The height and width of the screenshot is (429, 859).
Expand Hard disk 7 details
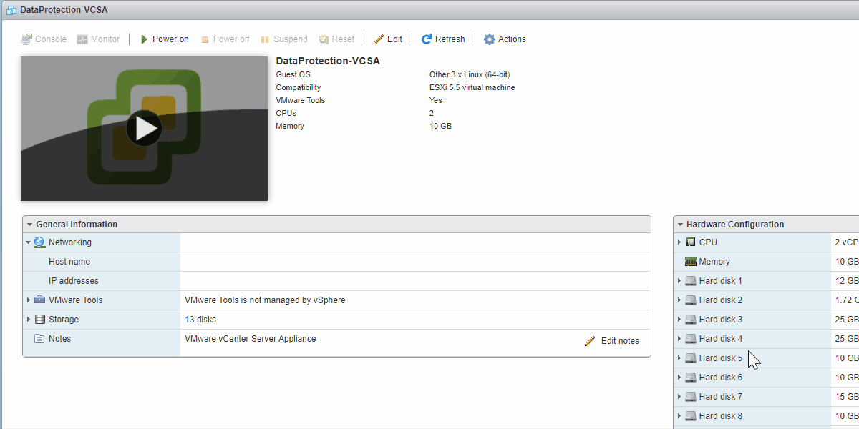[x=679, y=397]
